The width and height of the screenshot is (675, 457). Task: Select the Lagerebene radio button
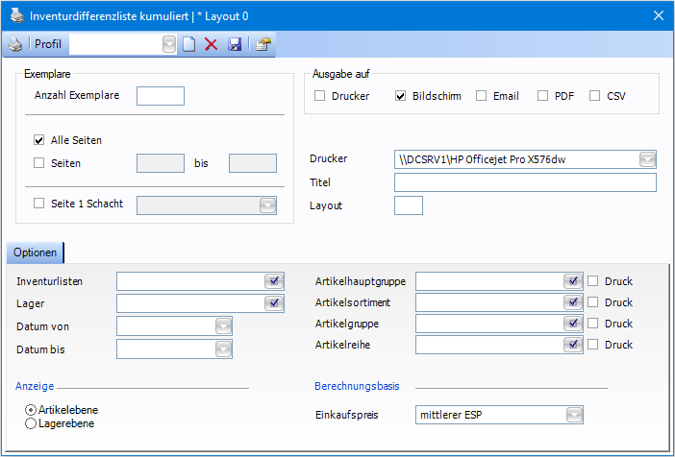point(31,423)
